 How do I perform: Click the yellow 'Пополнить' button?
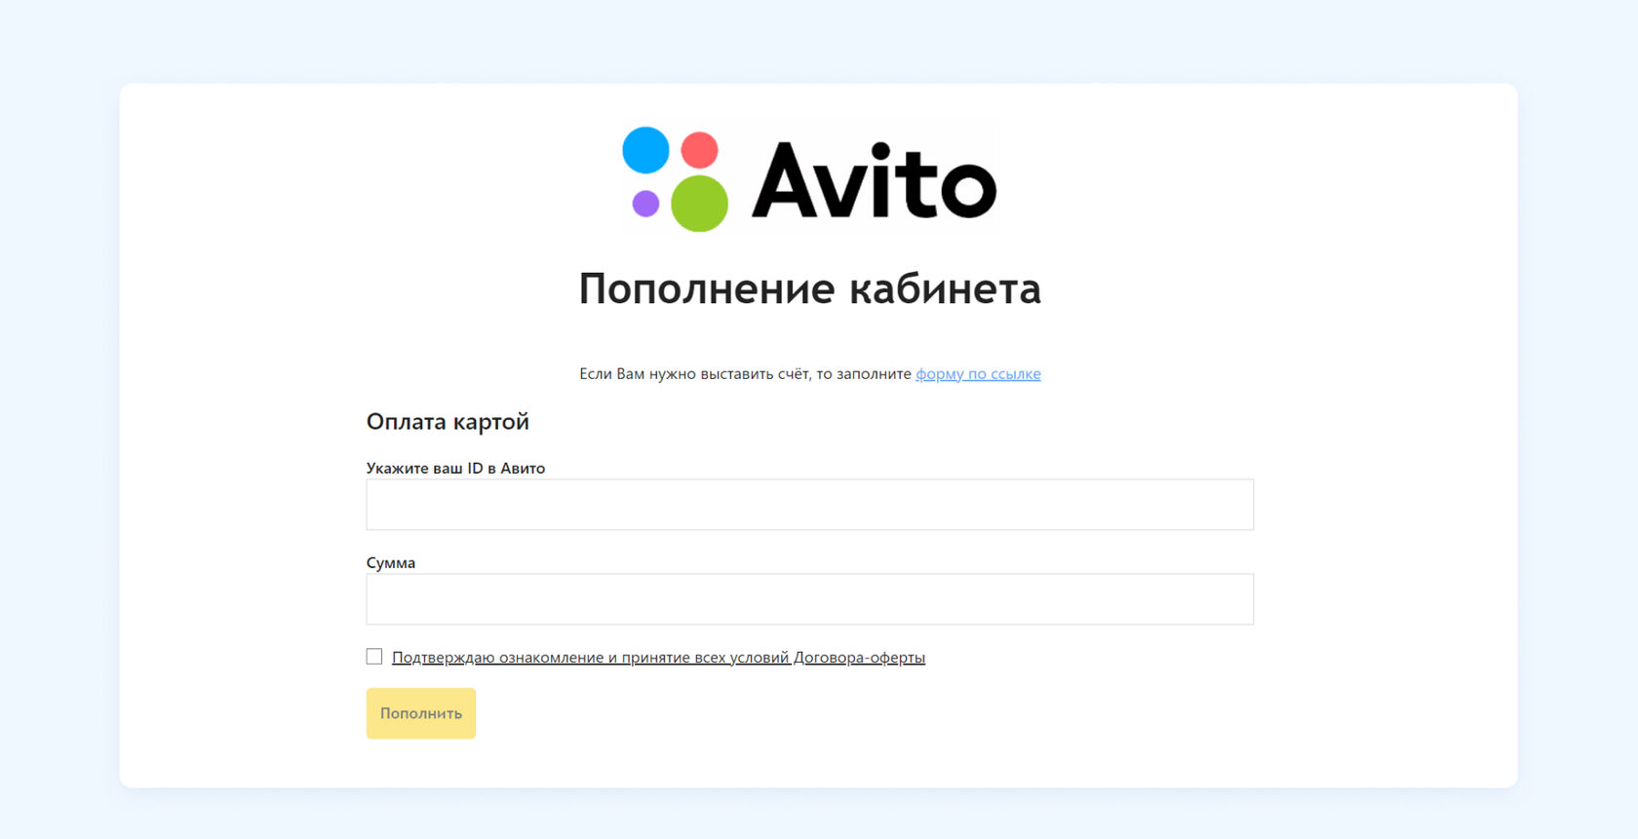pos(421,713)
